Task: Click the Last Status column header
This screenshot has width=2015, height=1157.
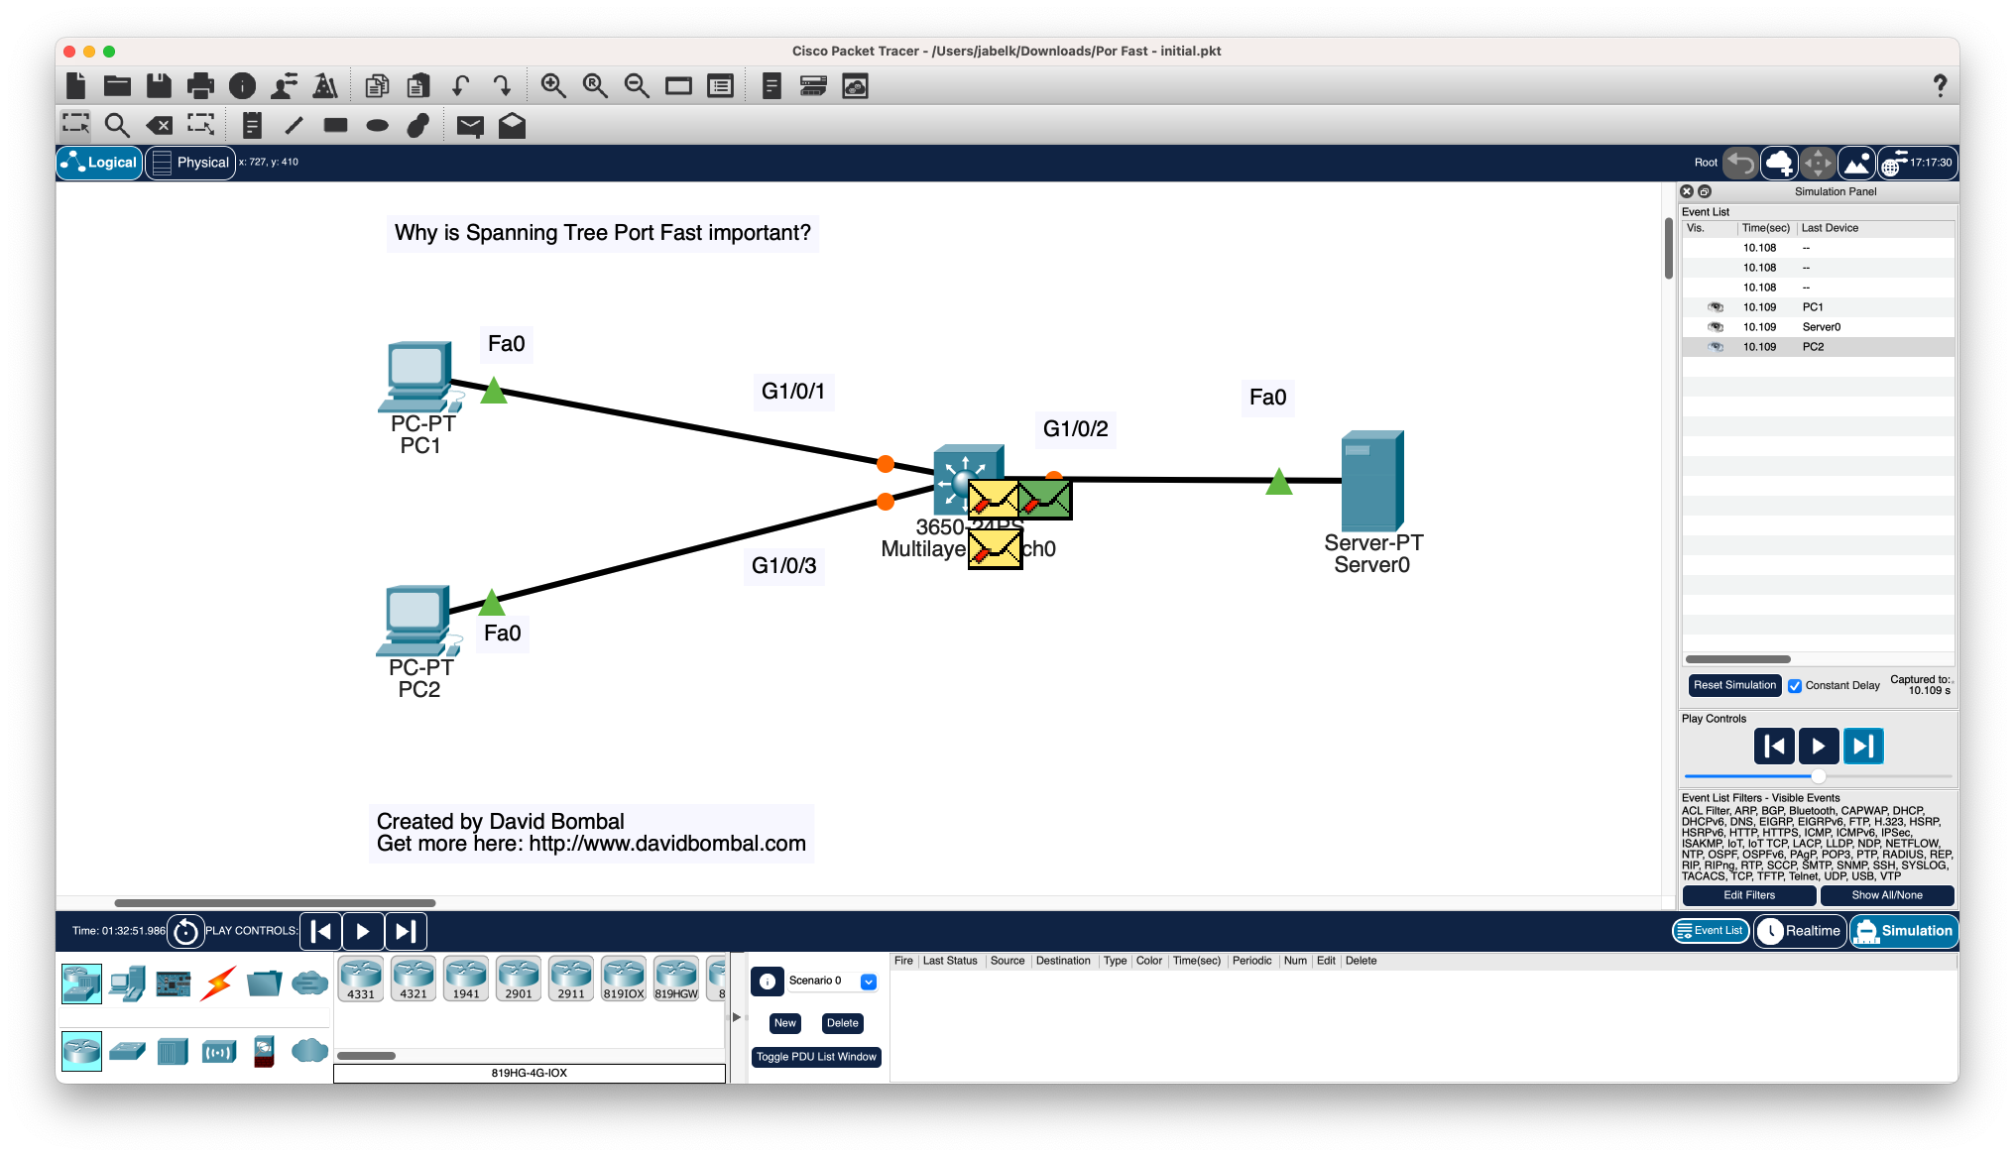Action: coord(950,961)
